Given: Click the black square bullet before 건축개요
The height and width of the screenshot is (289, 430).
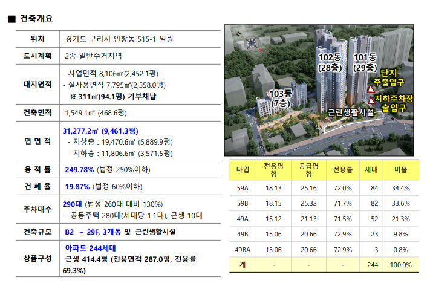Looking at the screenshot, I should [x=11, y=19].
